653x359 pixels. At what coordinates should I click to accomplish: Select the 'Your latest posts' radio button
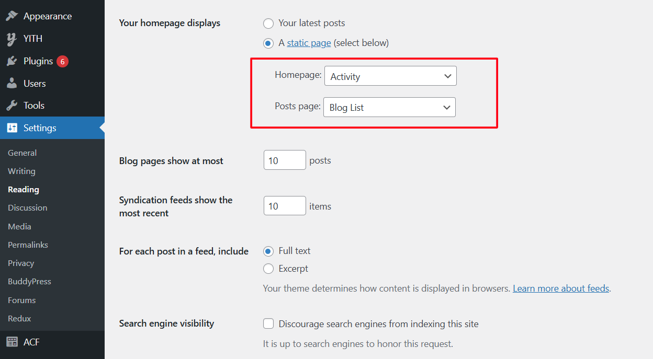click(x=268, y=24)
